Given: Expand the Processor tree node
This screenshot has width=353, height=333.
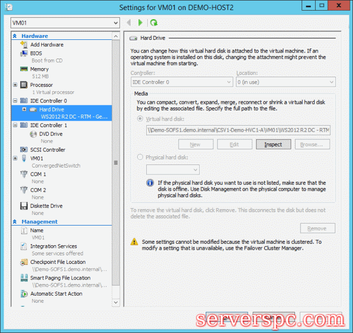Looking at the screenshot, I should point(15,85).
